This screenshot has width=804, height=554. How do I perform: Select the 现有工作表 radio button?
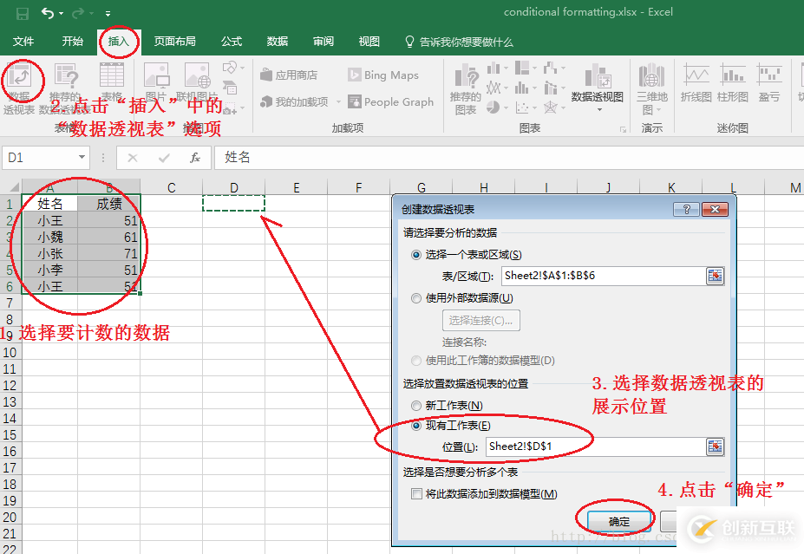point(416,426)
